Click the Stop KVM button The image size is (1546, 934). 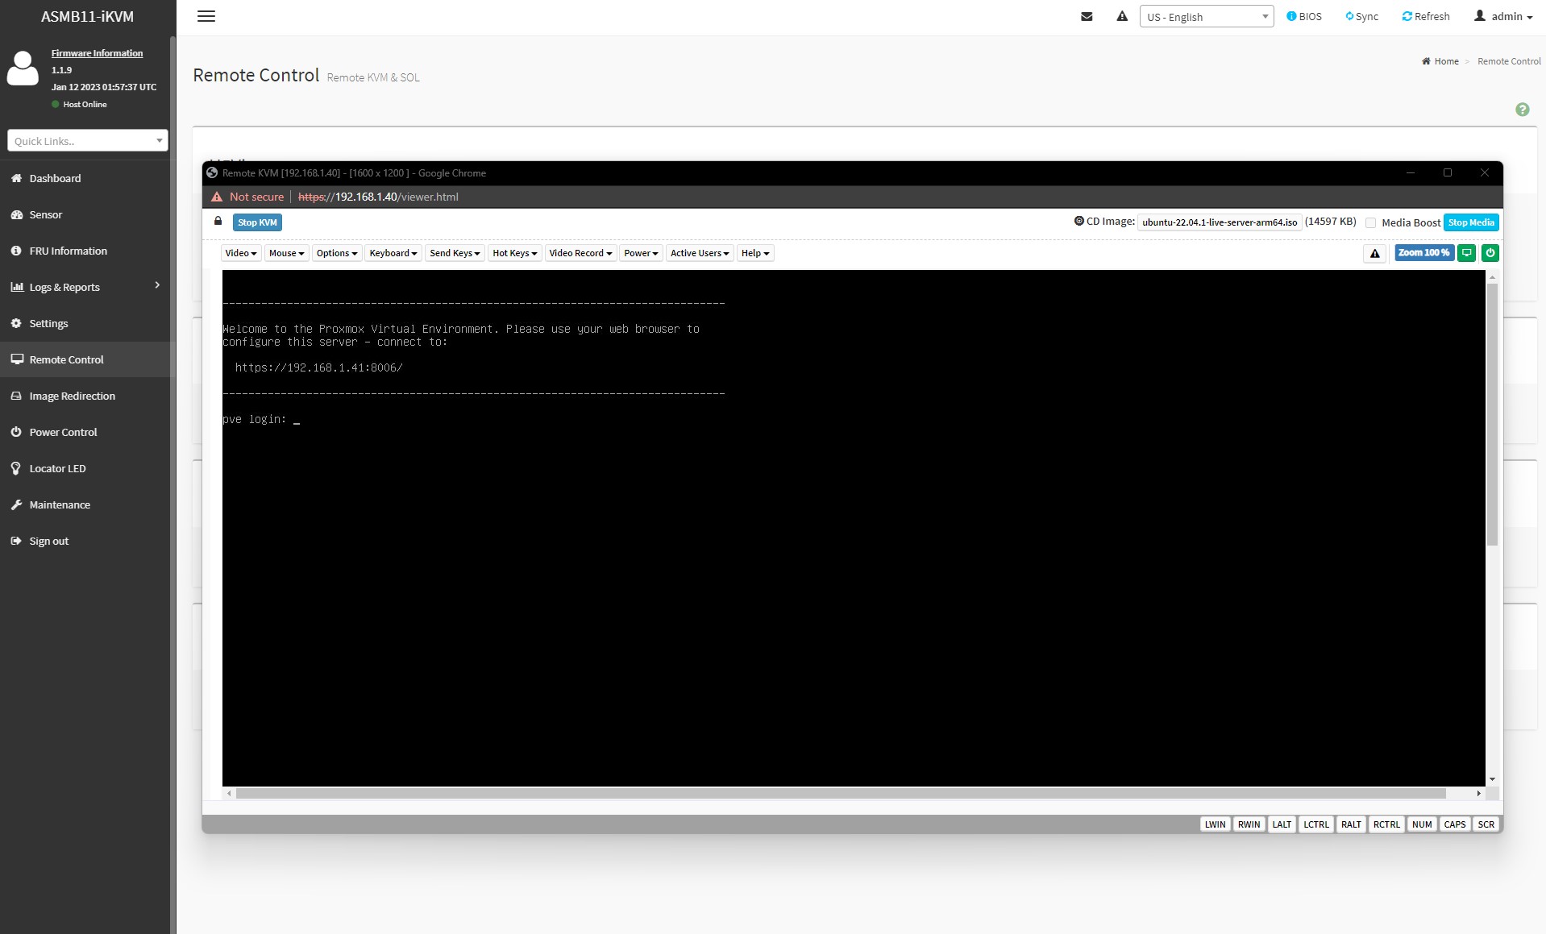click(256, 222)
